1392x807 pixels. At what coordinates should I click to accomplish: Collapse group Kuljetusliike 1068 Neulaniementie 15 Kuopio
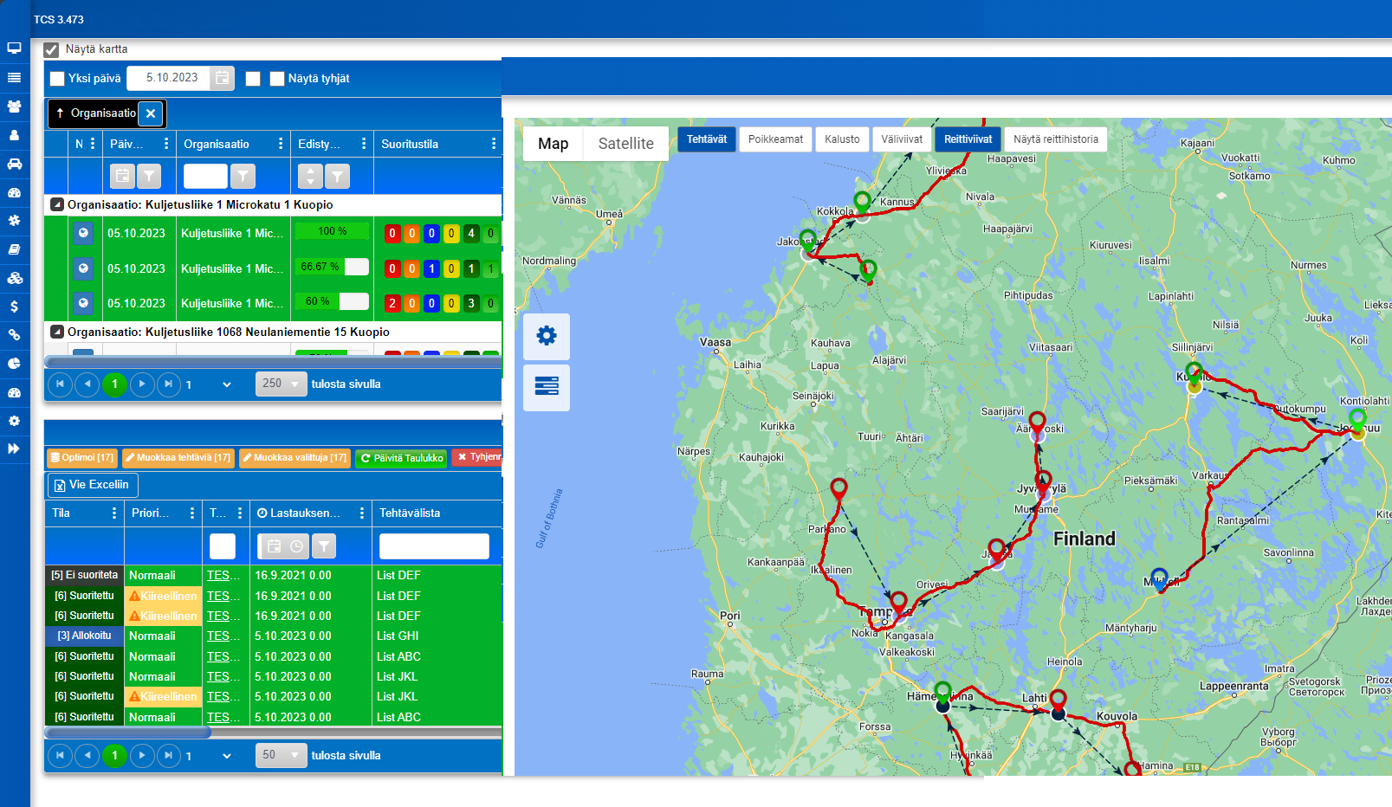click(x=57, y=332)
